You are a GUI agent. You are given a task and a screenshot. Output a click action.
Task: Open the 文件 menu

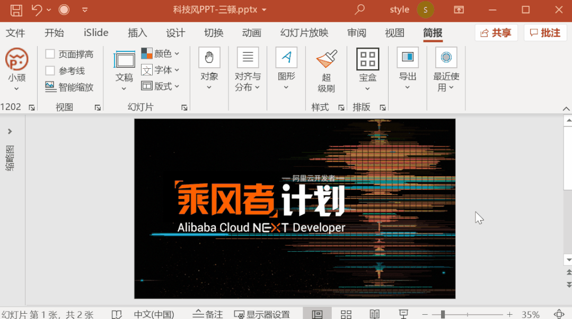pyautogui.click(x=15, y=33)
